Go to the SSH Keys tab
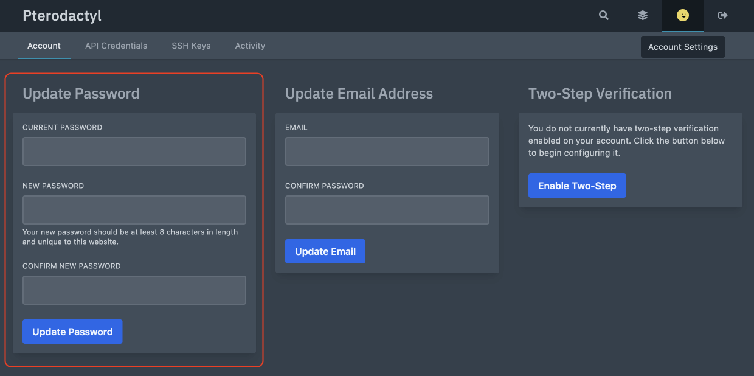 pos(191,46)
